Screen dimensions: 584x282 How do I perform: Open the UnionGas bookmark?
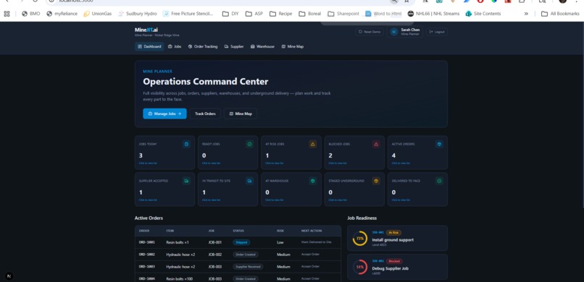coord(97,14)
